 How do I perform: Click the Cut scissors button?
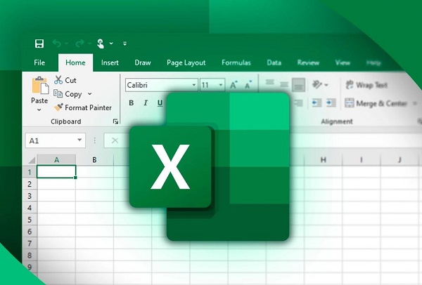65,80
